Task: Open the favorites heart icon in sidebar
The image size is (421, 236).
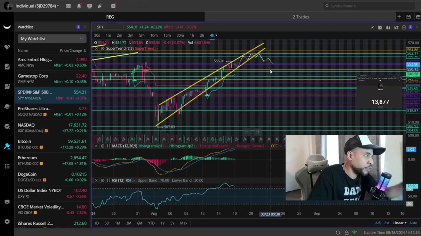Action: coord(7,47)
